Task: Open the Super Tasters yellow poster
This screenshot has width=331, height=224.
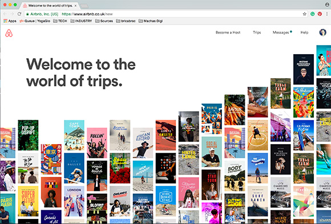Action: tap(28, 201)
